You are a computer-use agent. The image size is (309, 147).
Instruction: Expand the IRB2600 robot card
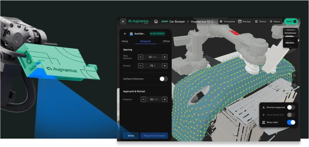pyautogui.click(x=290, y=42)
